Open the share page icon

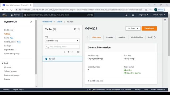(146, 9)
